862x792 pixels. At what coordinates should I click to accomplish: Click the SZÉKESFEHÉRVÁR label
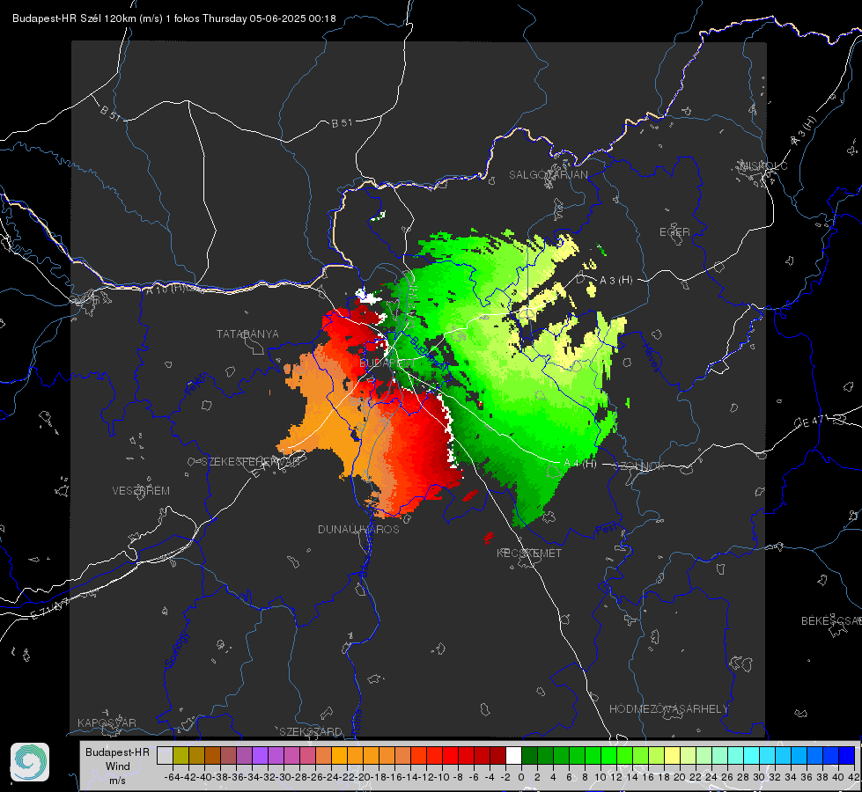250,461
